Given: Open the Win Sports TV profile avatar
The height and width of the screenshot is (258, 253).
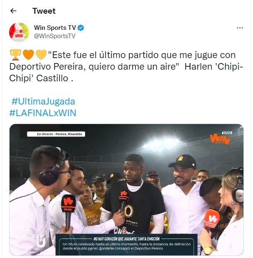Looking at the screenshot, I should point(19,32).
